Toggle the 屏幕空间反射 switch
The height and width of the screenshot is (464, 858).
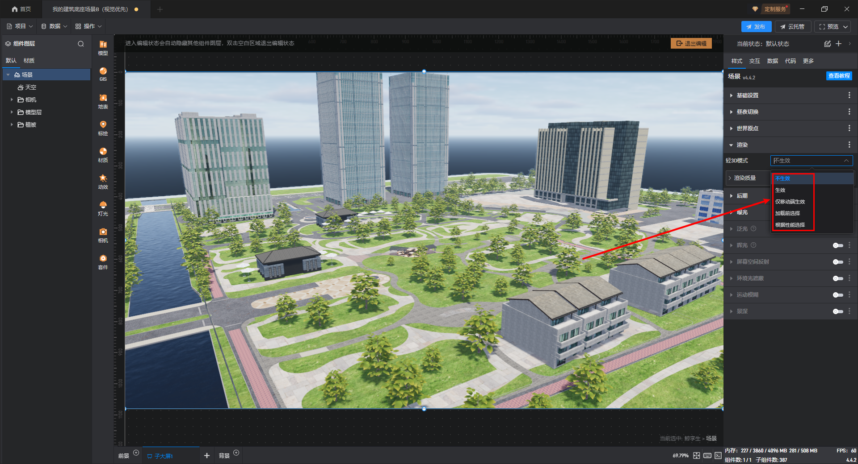[838, 262]
